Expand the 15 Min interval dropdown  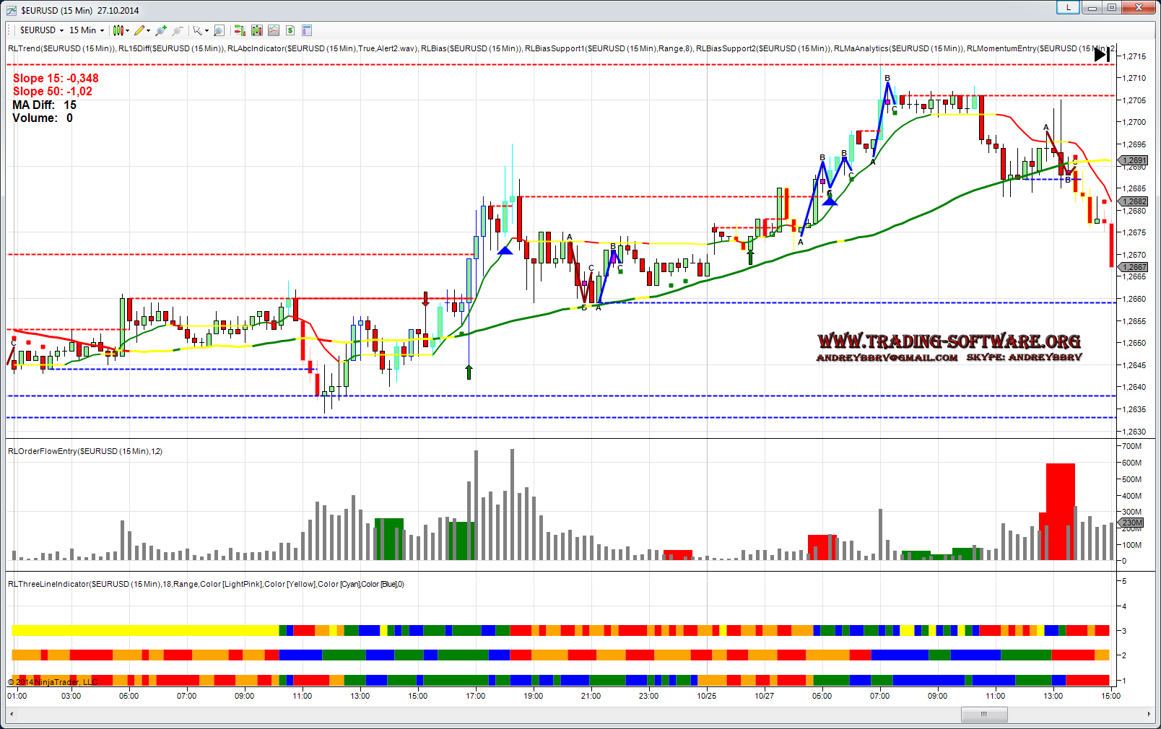87,30
